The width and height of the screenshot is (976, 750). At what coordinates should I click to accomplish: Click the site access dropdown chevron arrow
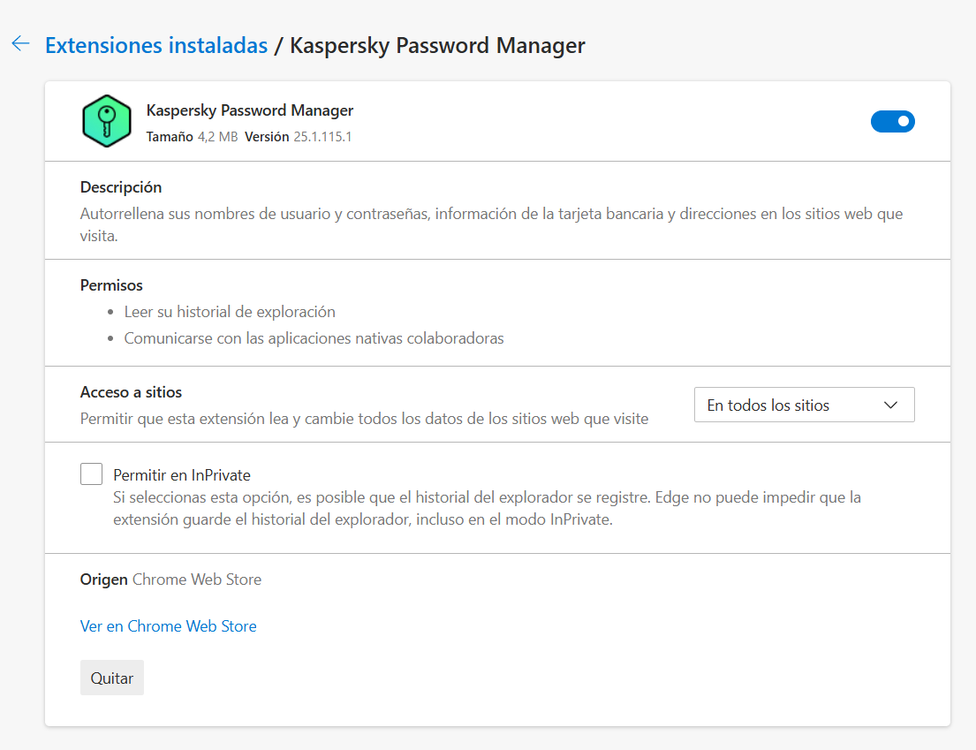tap(890, 405)
